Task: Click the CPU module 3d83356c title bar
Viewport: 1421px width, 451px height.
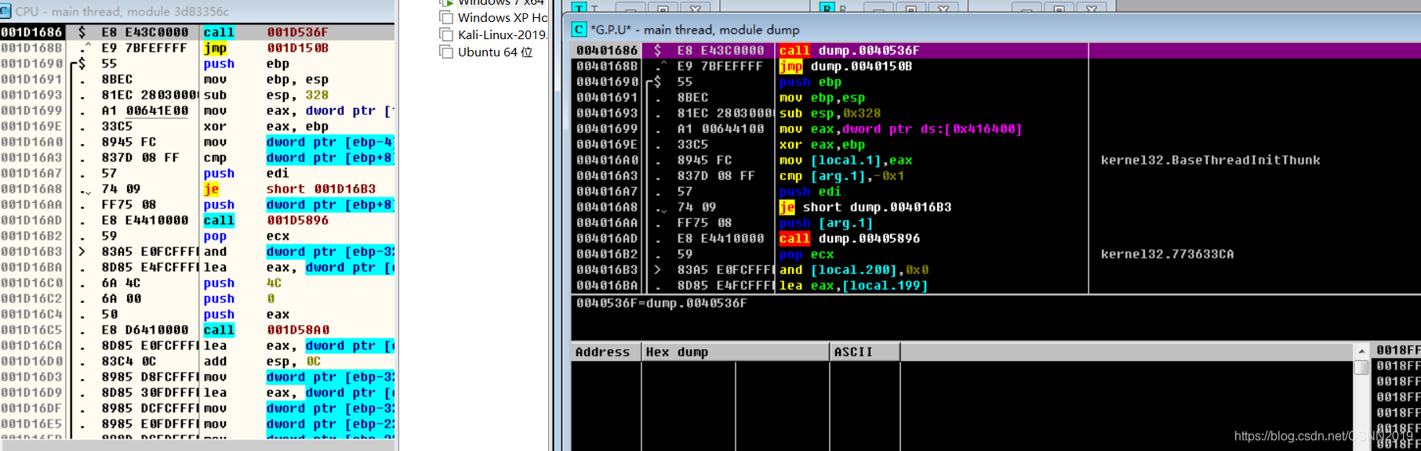Action: click(x=198, y=12)
